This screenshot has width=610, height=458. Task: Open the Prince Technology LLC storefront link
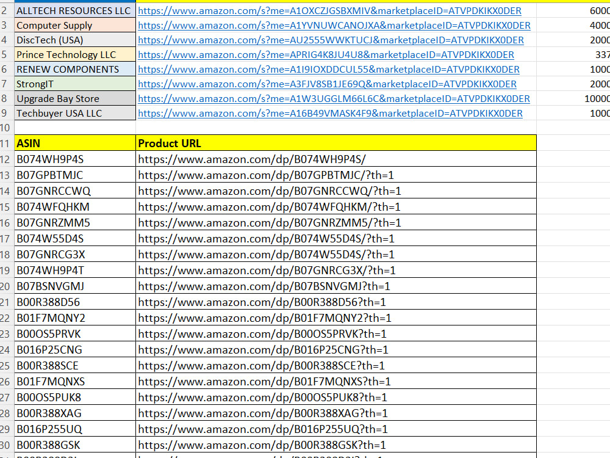click(x=326, y=55)
